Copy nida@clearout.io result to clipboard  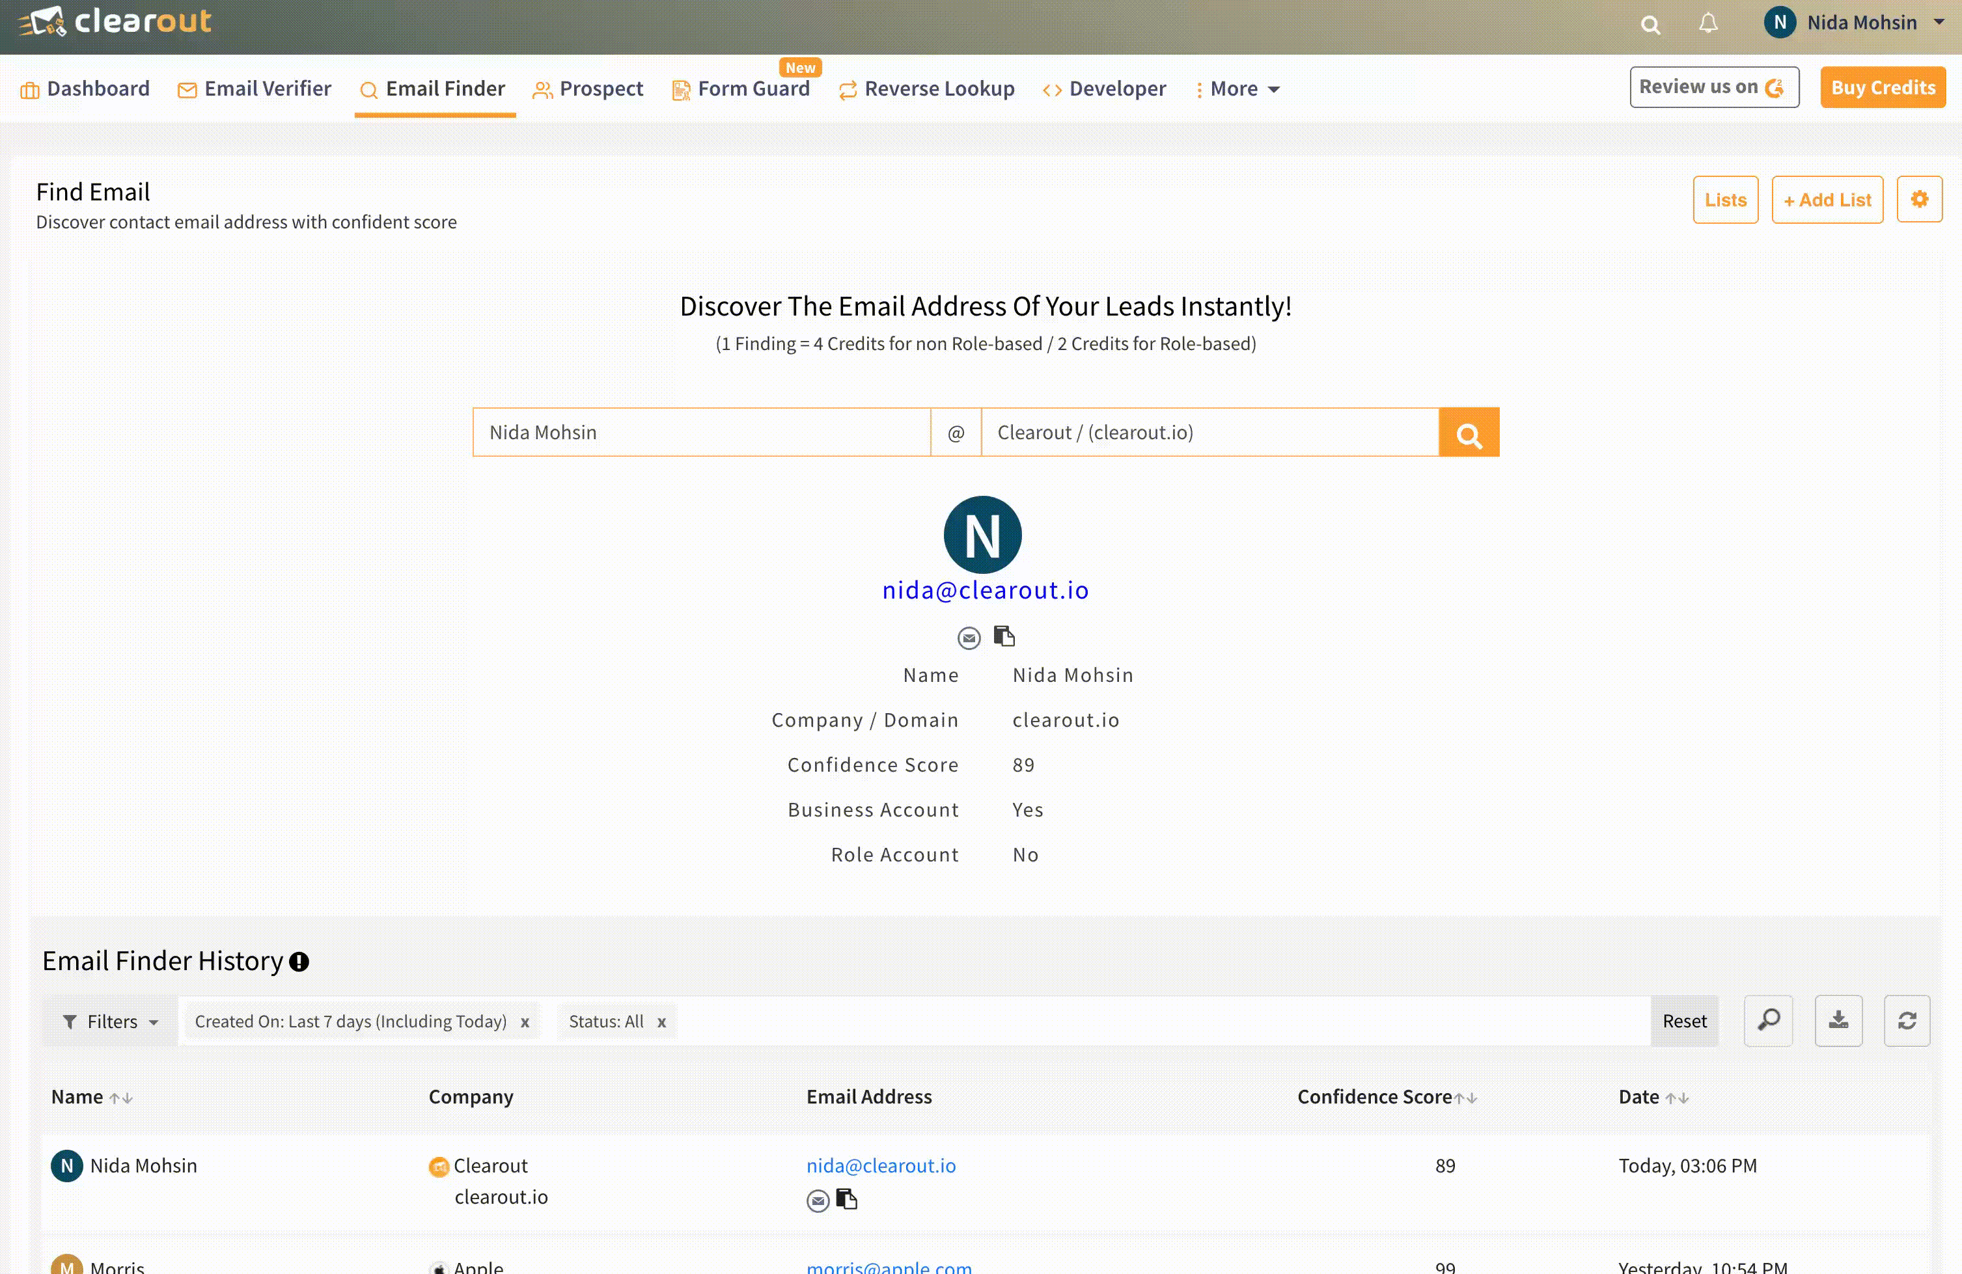coord(1003,636)
